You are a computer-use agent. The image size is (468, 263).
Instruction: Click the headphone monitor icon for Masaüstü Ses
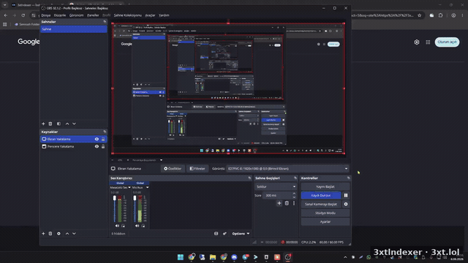[123, 226]
